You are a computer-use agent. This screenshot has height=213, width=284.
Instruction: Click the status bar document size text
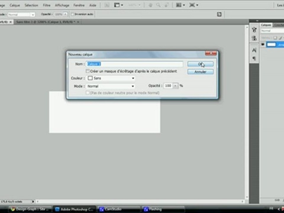click(12, 201)
